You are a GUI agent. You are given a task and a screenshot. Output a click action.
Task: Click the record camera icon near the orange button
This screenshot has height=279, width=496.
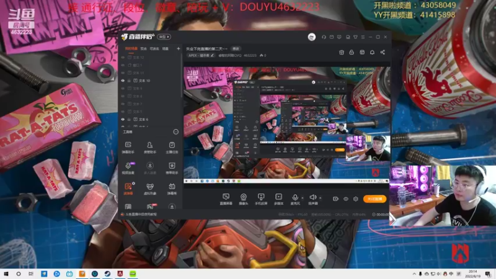335,199
